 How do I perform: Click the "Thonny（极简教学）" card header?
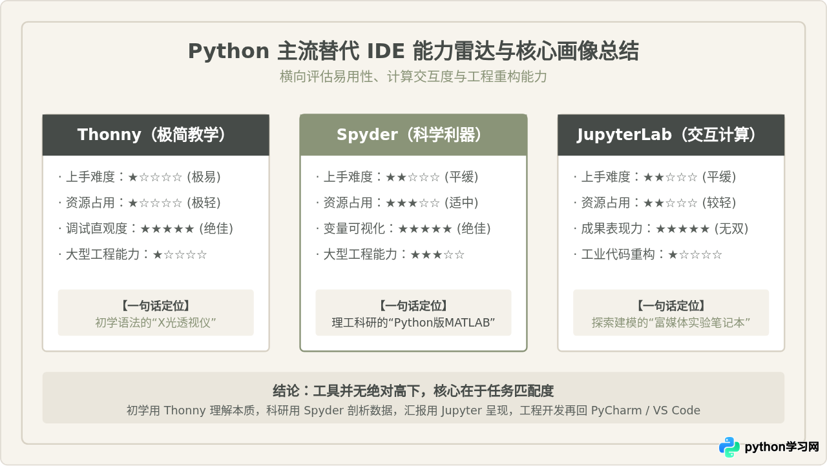pyautogui.click(x=156, y=135)
